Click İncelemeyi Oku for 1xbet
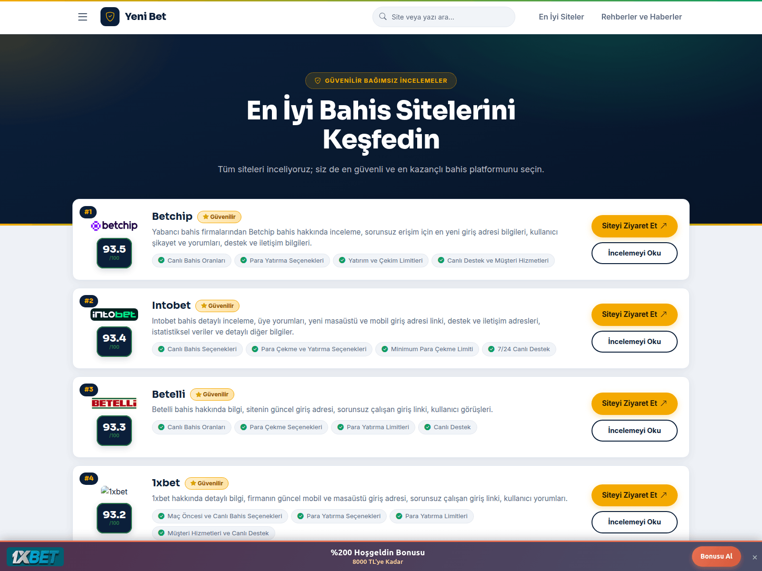Image resolution: width=762 pixels, height=571 pixels. coord(634,522)
